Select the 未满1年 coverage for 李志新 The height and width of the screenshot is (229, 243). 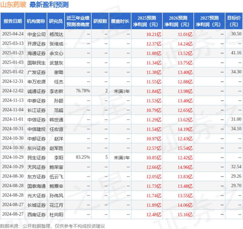click(122, 91)
